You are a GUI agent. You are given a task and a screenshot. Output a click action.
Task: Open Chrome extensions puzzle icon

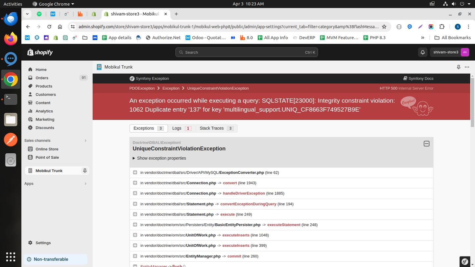[x=442, y=27]
